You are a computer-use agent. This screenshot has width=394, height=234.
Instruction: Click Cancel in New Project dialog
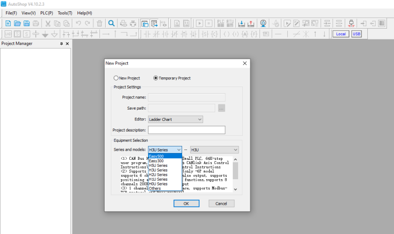tap(221, 203)
